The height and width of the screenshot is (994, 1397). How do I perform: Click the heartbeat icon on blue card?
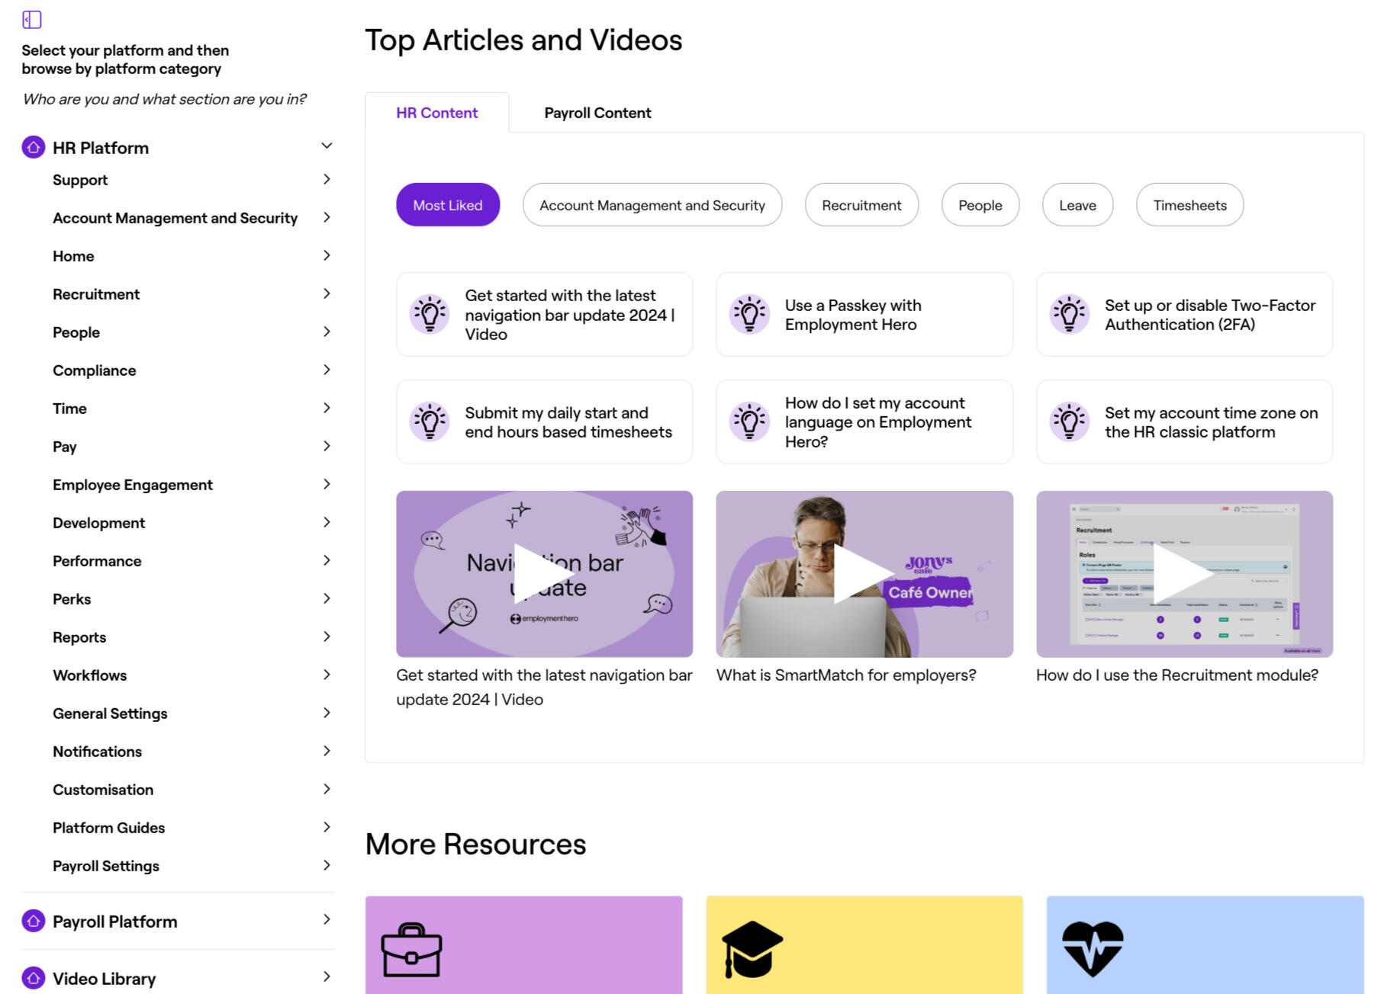(1093, 948)
